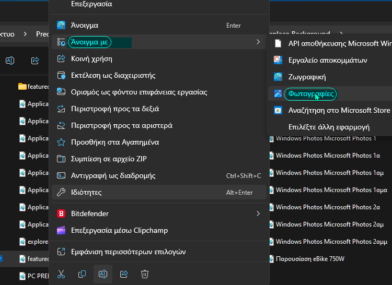Click the Rename icon in Explorer toolbar
Screen dimensions: 392x285
[x=10, y=61]
